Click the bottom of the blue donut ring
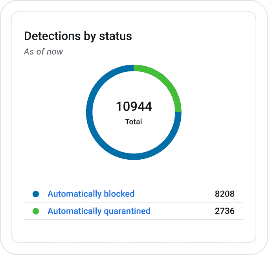The image size is (268, 255). coord(134,157)
